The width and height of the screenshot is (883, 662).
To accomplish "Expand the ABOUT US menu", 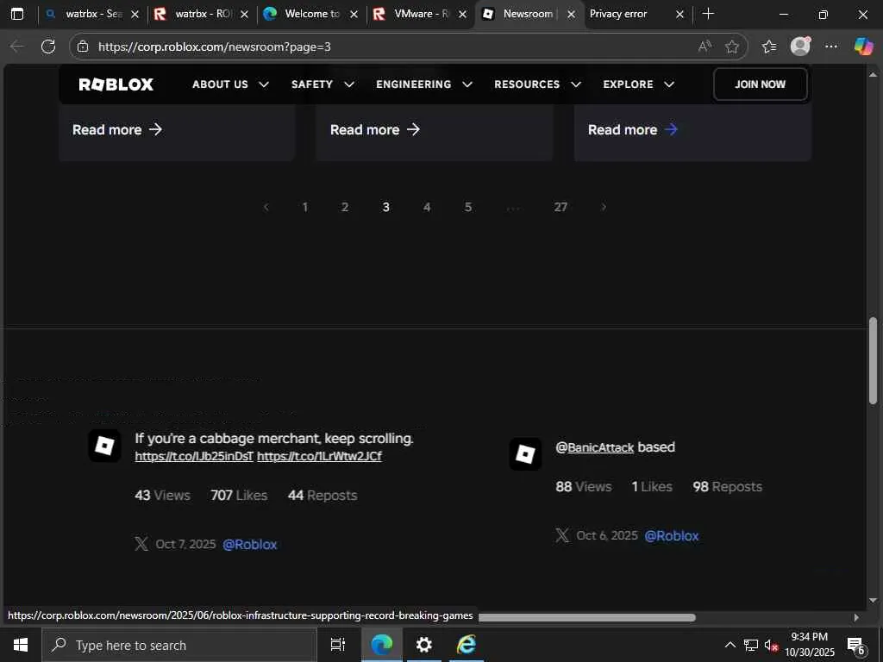I will [230, 84].
